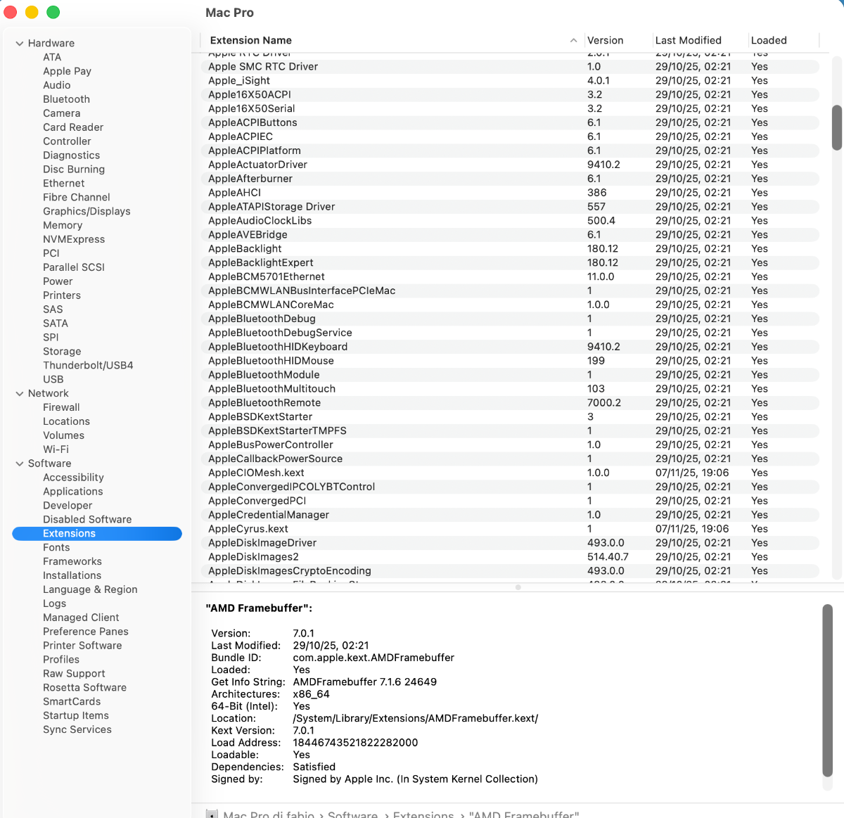Sort by Last Modified column header

[x=689, y=41]
